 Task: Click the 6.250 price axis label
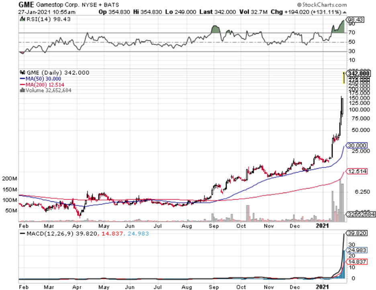pyautogui.click(x=362, y=192)
